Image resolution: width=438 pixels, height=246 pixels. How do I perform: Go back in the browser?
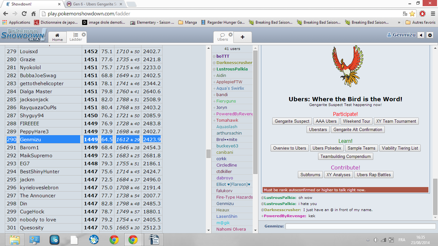click(6, 13)
